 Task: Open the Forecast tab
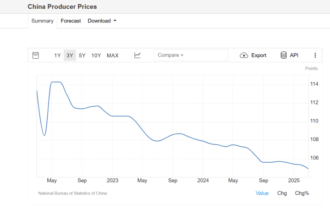[x=71, y=21]
